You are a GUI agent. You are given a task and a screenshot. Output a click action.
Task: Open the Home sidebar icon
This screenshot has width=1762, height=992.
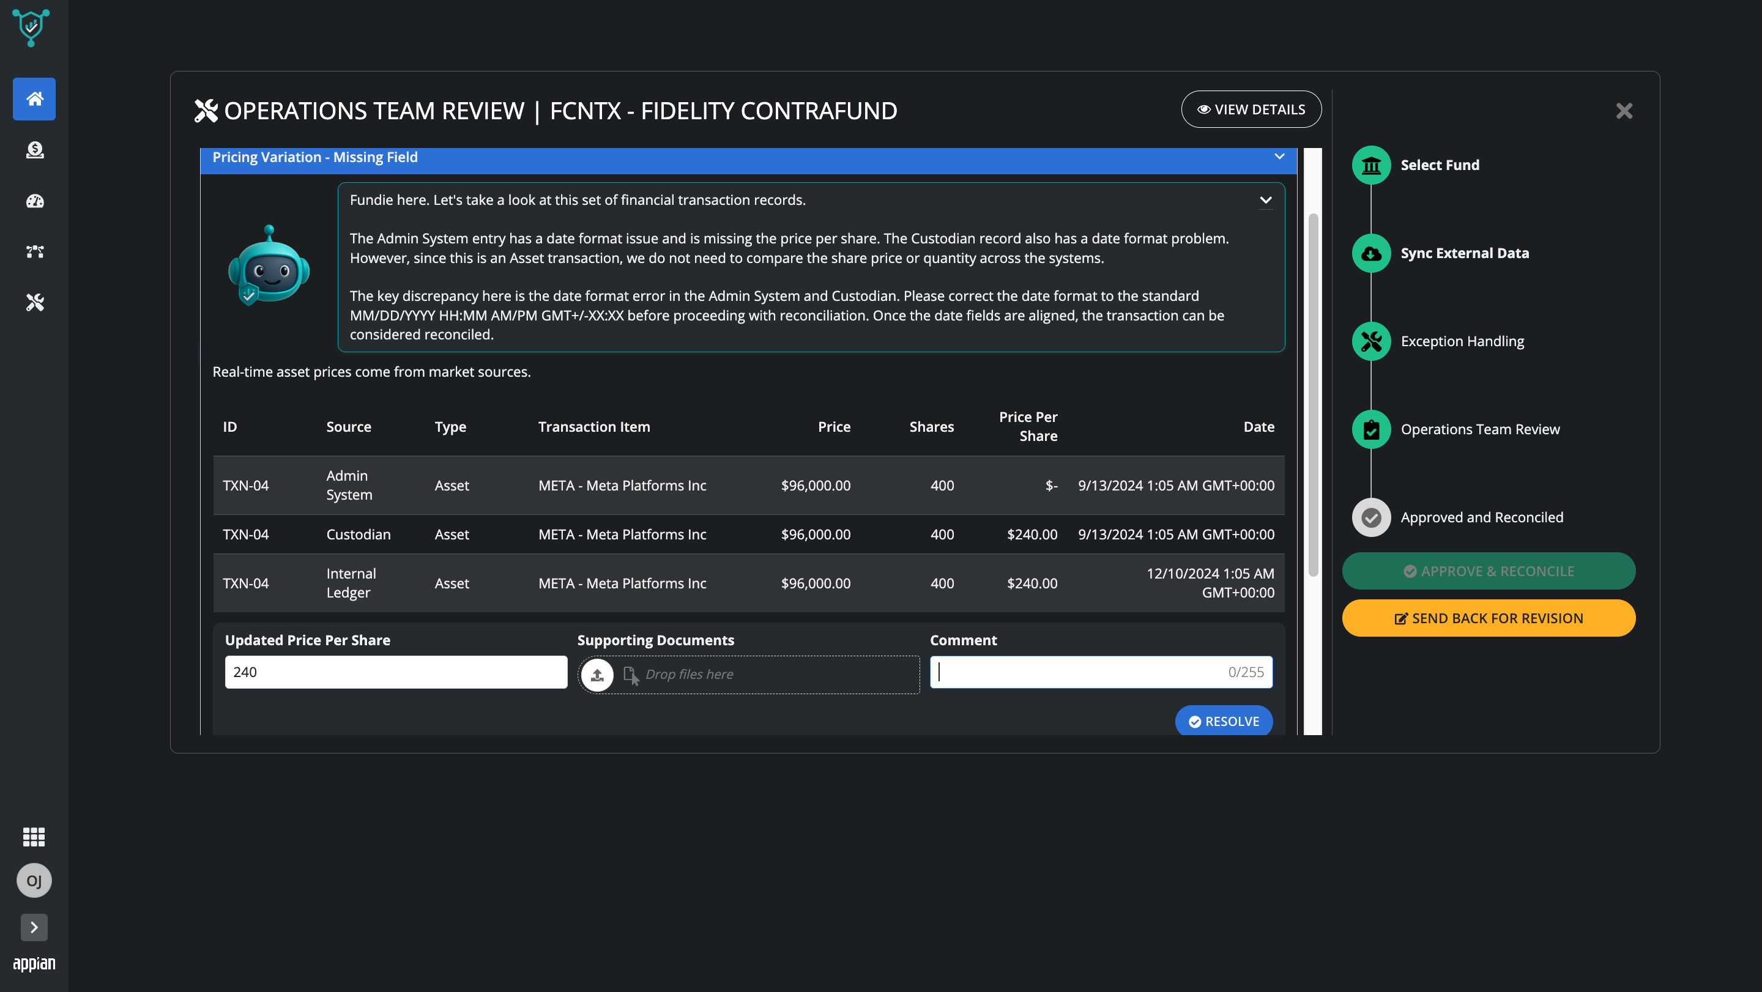click(x=34, y=99)
